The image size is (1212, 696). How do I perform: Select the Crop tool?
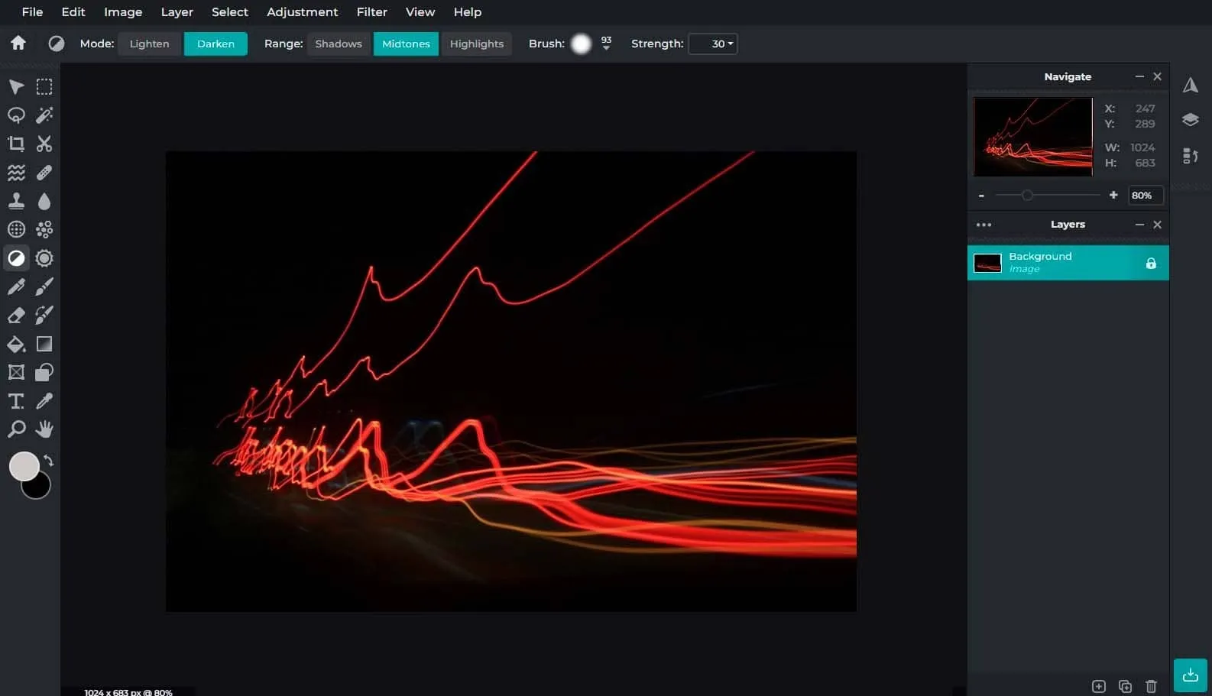[16, 144]
